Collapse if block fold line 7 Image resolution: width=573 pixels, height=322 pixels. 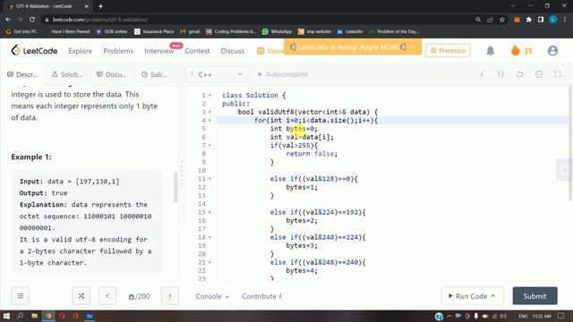(210, 145)
